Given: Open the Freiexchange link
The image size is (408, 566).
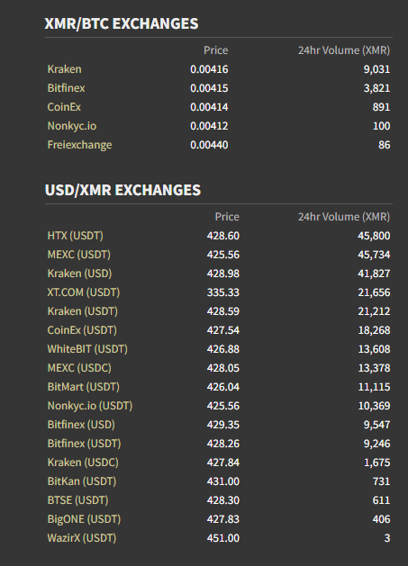Looking at the screenshot, I should (79, 145).
